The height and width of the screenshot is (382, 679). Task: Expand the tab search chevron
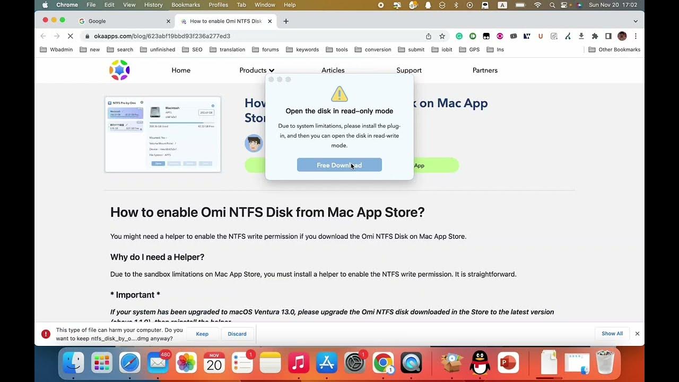pos(636,21)
